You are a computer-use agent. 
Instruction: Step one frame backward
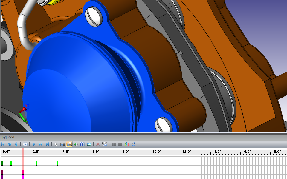tap(16, 144)
